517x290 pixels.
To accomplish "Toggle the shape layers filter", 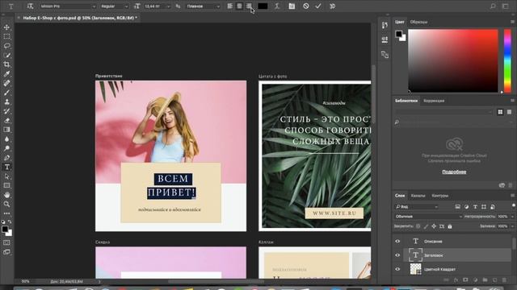I will point(484,207).
